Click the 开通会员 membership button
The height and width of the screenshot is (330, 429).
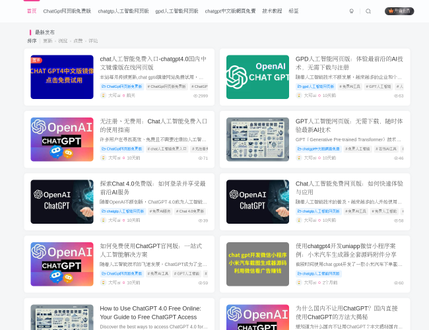coord(399,11)
